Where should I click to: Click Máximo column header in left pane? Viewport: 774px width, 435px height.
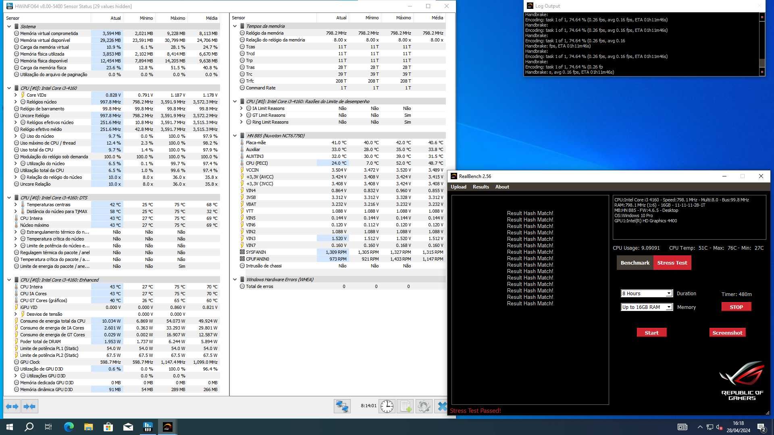(x=172, y=18)
